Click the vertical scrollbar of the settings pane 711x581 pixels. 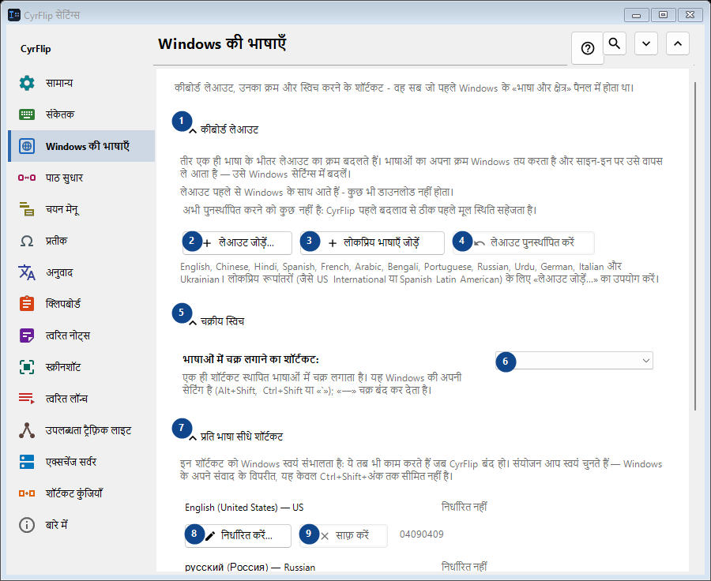(695, 246)
